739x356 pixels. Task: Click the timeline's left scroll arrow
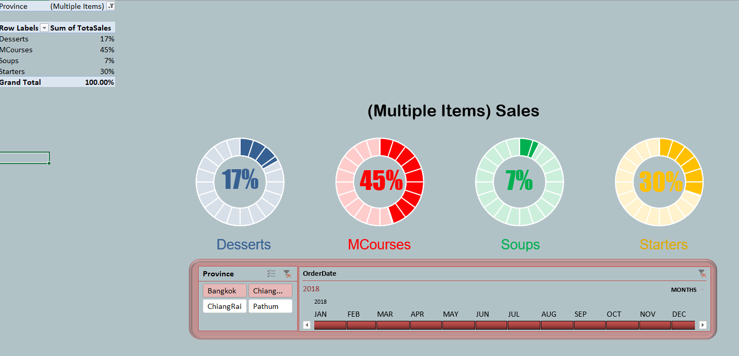click(306, 325)
